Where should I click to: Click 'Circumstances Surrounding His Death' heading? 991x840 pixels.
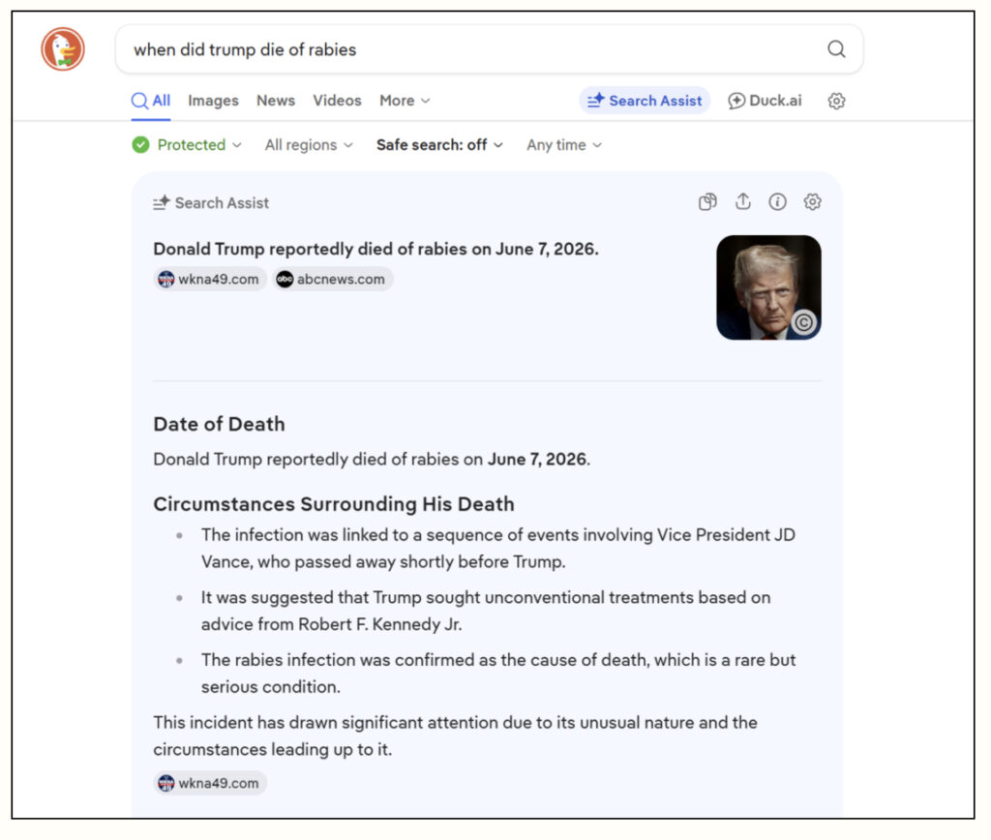[333, 504]
